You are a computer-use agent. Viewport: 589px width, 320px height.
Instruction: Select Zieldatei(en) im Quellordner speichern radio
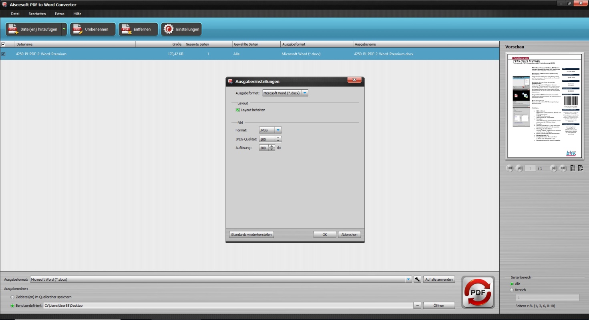tap(12, 297)
